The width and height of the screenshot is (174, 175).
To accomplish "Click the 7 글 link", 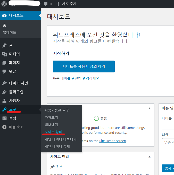I will (59, 167).
